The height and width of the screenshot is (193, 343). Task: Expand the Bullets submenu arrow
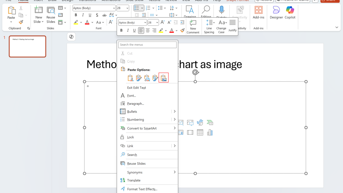click(x=174, y=112)
